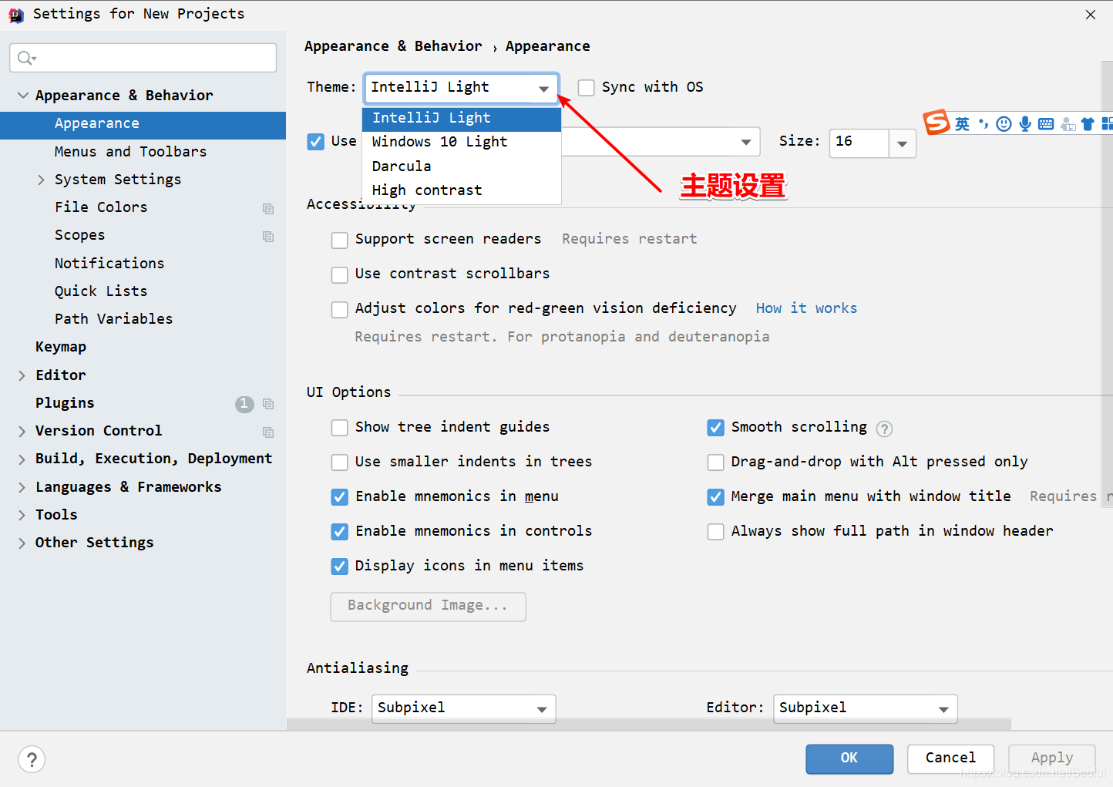Expand the Editor settings node
This screenshot has width=1113, height=787.
pyautogui.click(x=22, y=375)
